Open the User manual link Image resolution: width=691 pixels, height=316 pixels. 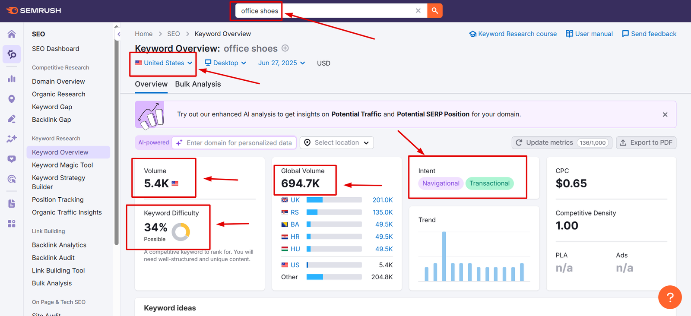click(x=590, y=34)
